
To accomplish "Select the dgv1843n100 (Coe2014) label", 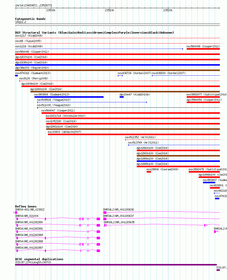I will coord(153,153).
